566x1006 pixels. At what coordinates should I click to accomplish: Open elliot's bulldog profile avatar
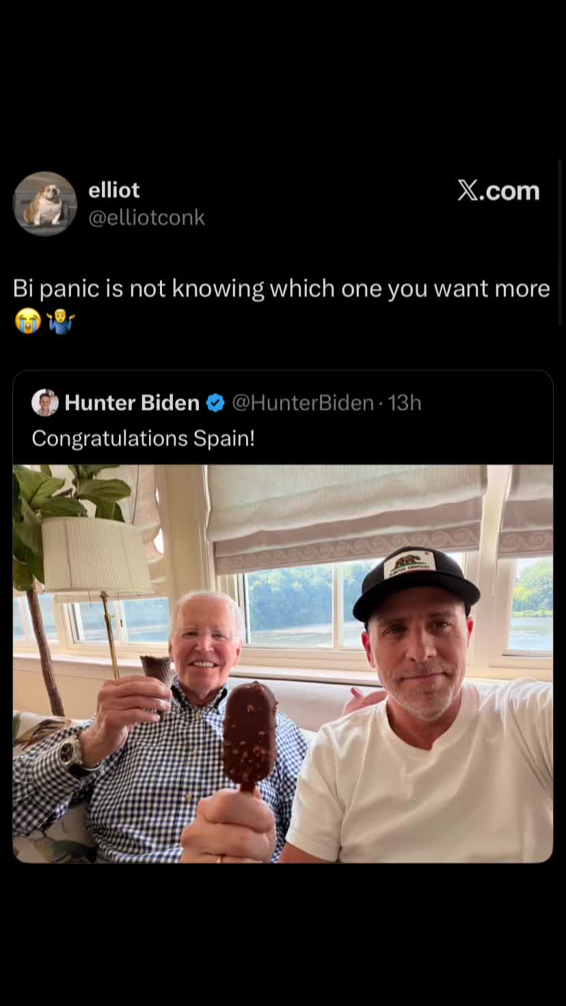(44, 204)
